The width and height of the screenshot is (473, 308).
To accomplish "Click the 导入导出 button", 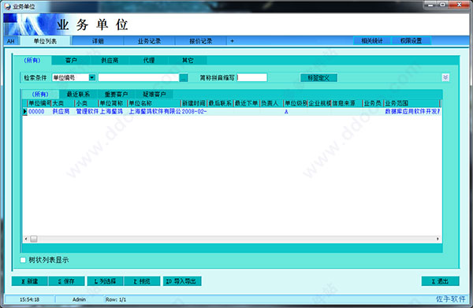I will [182, 281].
